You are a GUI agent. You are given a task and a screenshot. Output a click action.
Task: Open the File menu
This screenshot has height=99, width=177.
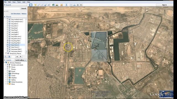pos(5,2)
